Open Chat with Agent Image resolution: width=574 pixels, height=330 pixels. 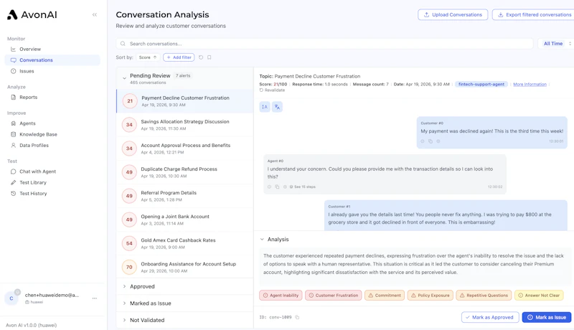click(52, 171)
